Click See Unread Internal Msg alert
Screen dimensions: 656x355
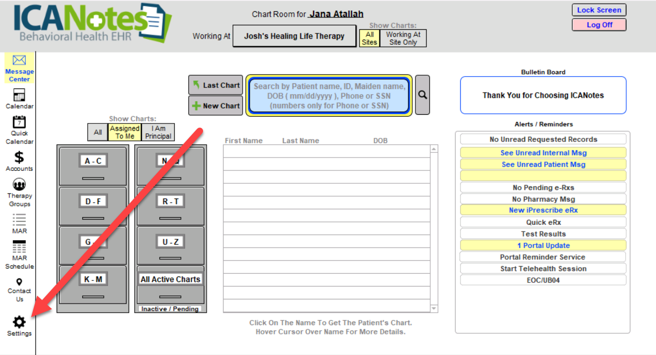point(543,153)
